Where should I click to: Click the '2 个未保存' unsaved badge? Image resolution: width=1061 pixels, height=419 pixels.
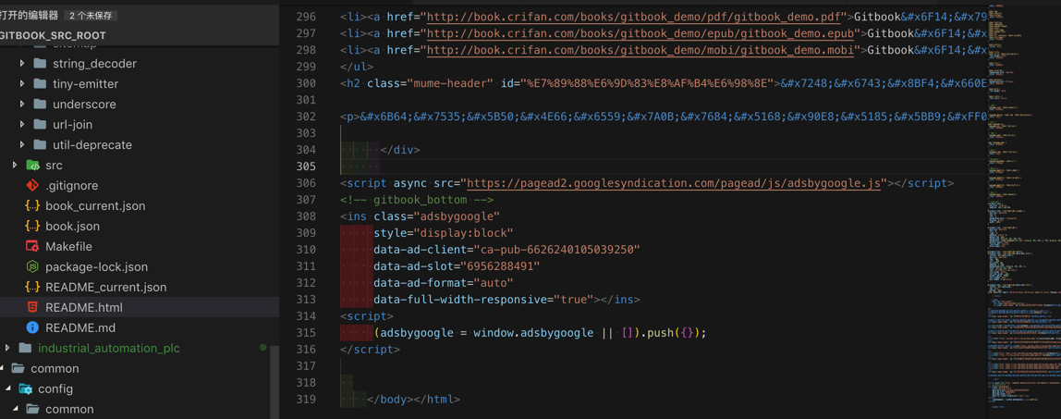[x=91, y=15]
